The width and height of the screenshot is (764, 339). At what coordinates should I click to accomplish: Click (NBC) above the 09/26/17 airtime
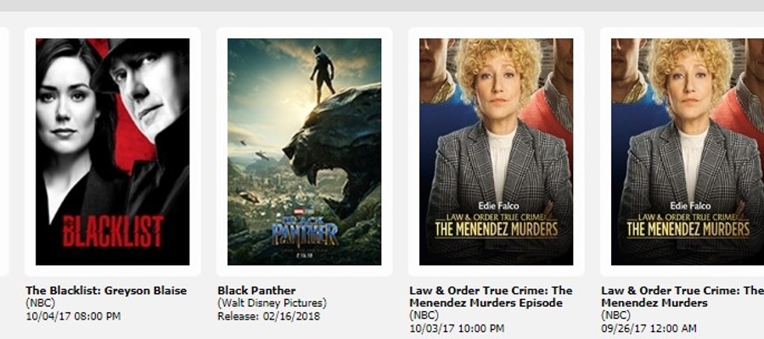point(616,315)
